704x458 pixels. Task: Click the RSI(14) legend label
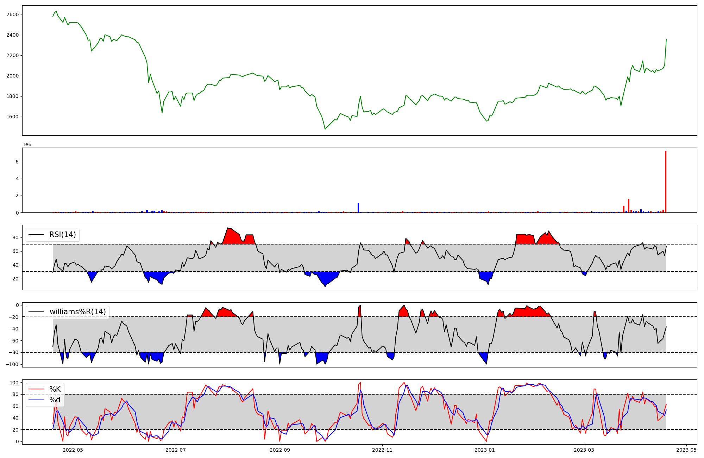coord(63,235)
